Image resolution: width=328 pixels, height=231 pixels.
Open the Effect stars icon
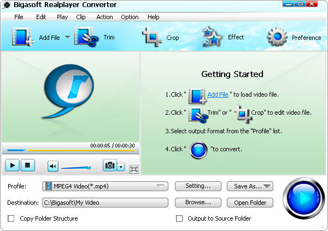212,37
